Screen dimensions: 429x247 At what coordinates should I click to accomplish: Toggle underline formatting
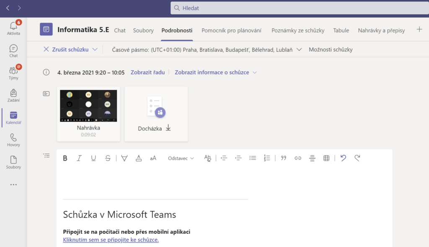tap(93, 158)
